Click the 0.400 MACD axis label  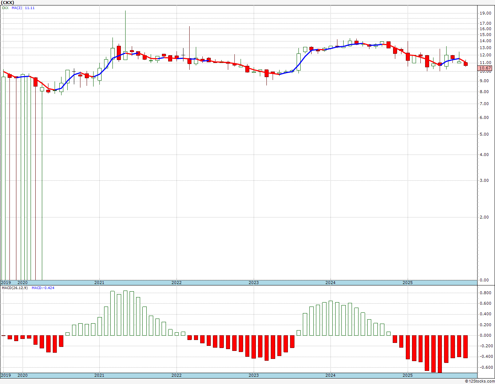[486, 314]
